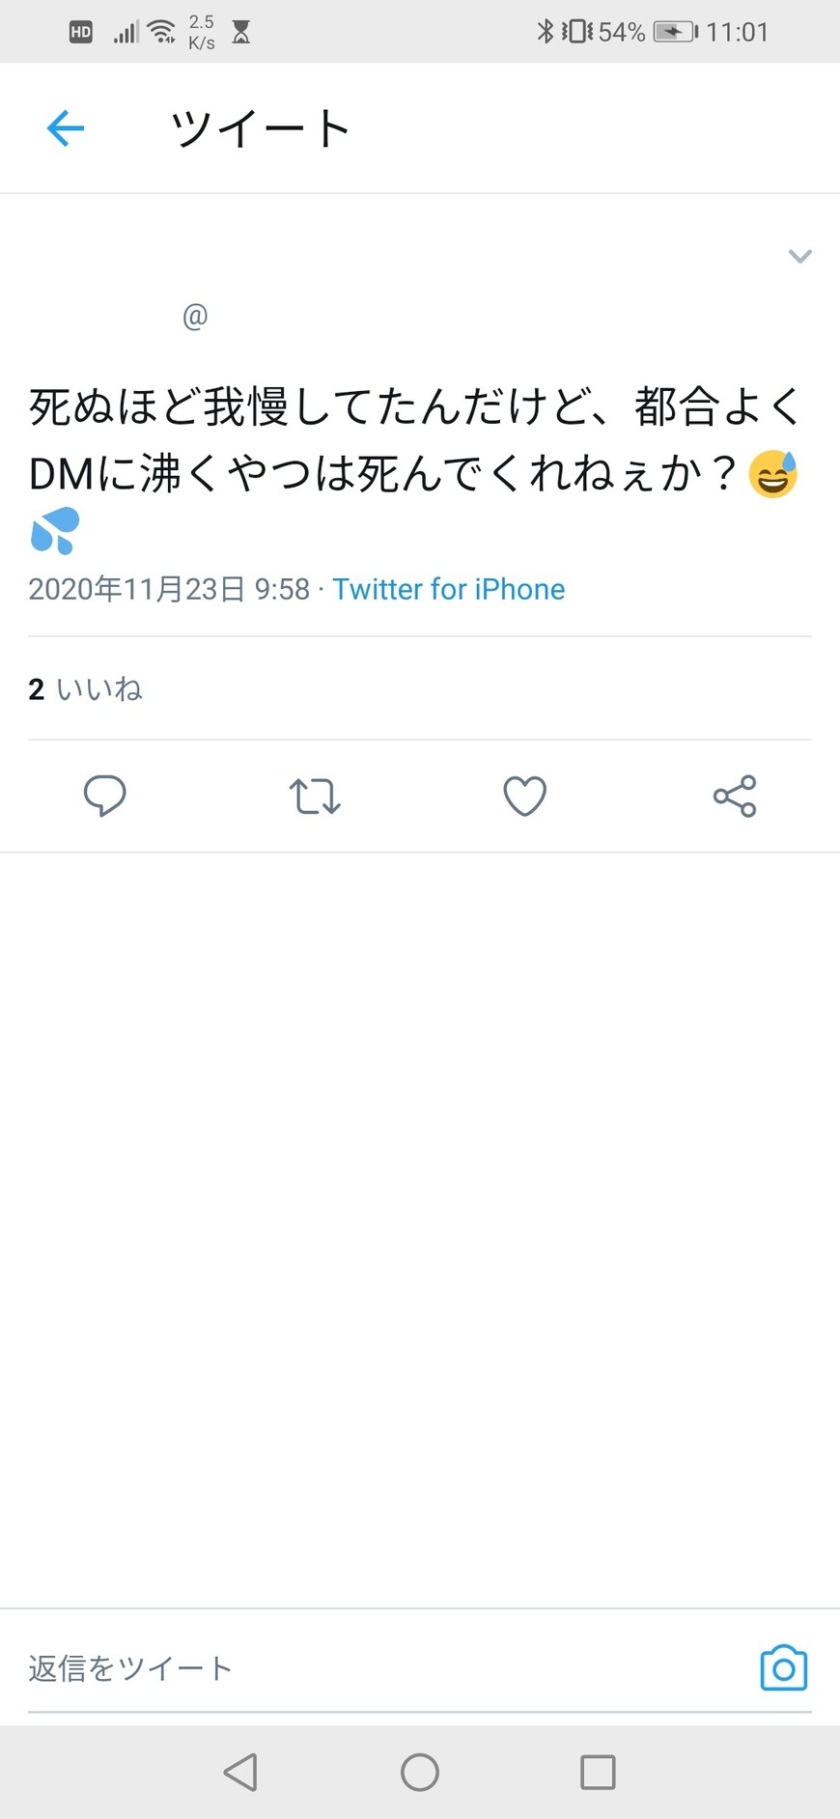The width and height of the screenshot is (840, 1819).
Task: Tap the @ username handle
Action: (x=195, y=316)
